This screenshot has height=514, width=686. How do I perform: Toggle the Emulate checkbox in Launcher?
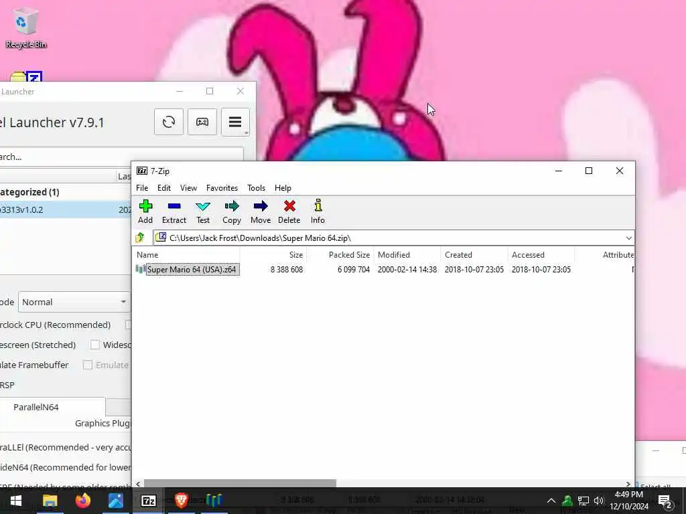coord(88,365)
